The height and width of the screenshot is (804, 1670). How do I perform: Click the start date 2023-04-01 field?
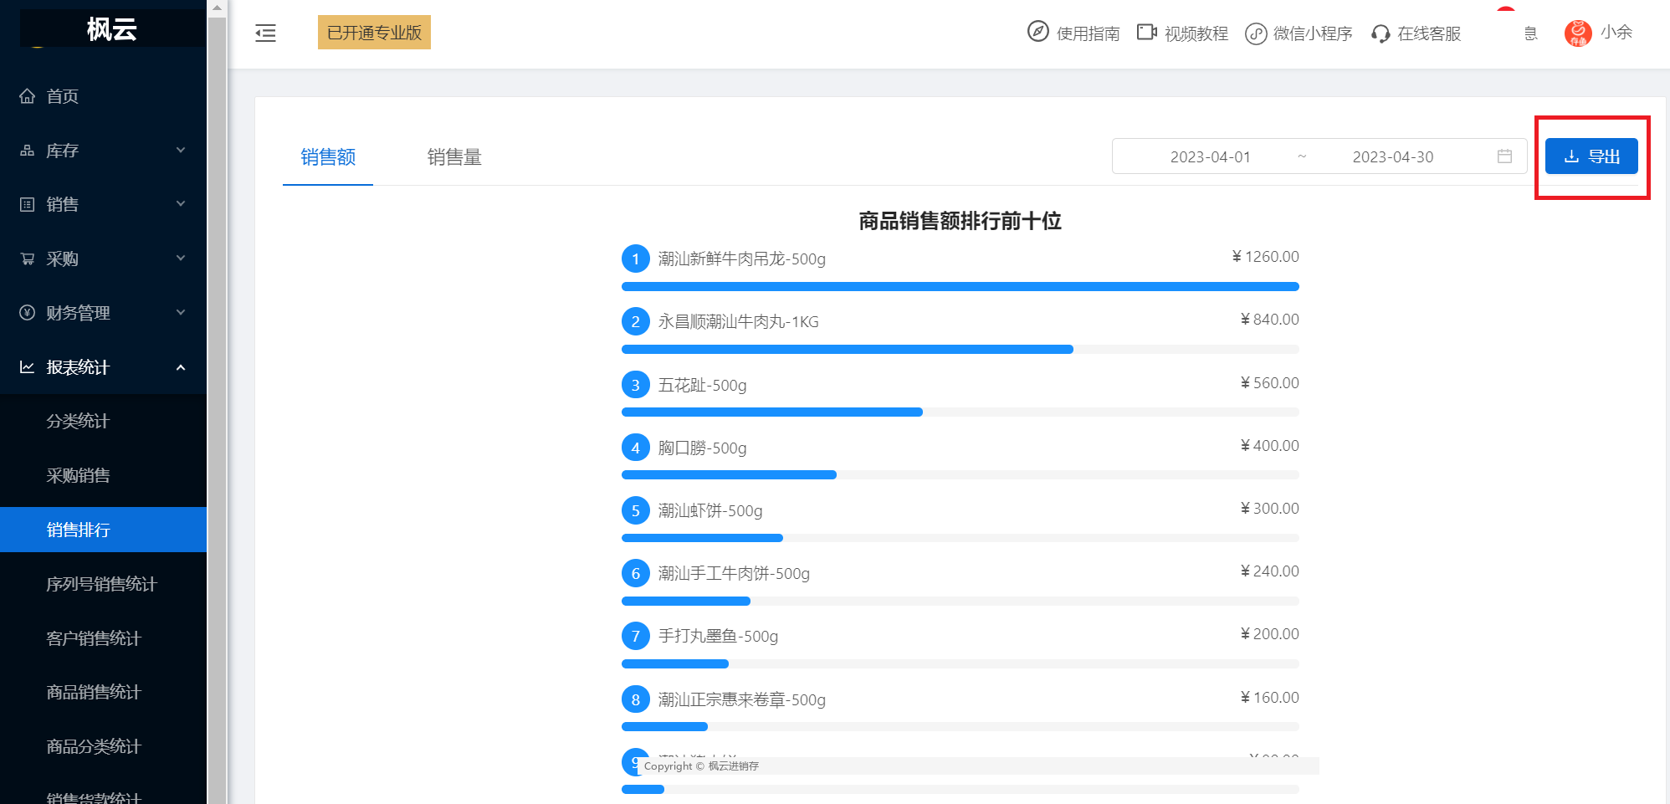pyautogui.click(x=1210, y=156)
